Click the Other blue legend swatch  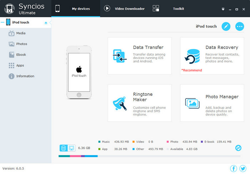[134, 149]
